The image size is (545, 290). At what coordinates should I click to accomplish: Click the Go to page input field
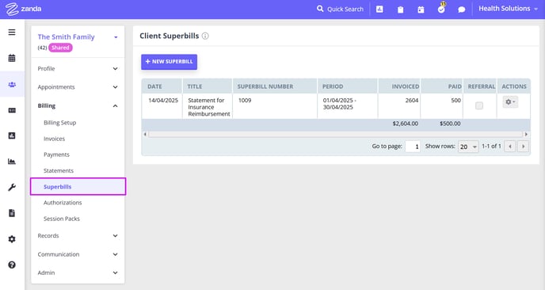pos(413,147)
